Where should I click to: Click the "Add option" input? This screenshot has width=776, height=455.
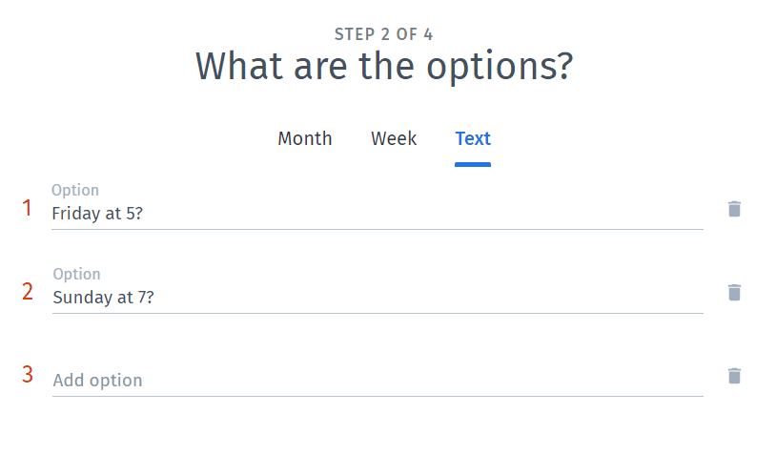coord(377,381)
